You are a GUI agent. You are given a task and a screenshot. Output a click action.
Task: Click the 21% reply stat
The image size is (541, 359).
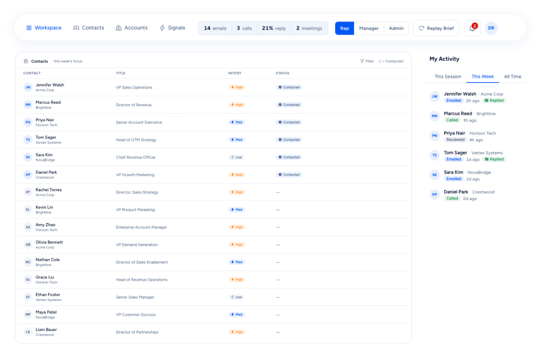click(x=274, y=28)
